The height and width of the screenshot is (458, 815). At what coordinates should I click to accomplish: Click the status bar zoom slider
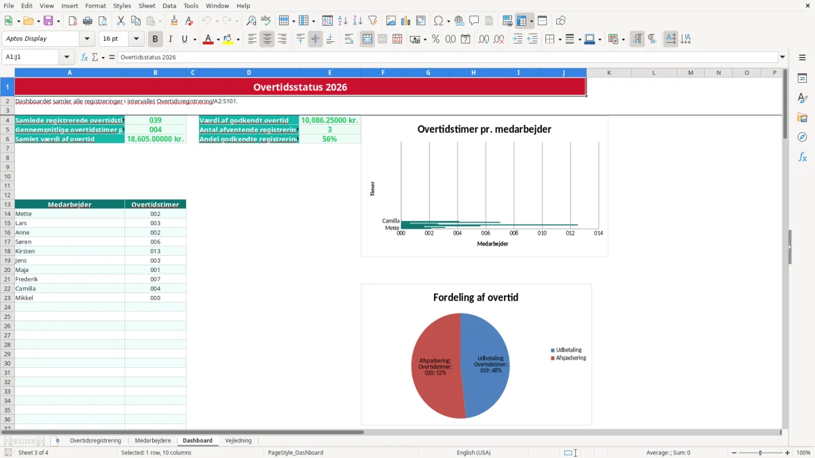(x=761, y=453)
